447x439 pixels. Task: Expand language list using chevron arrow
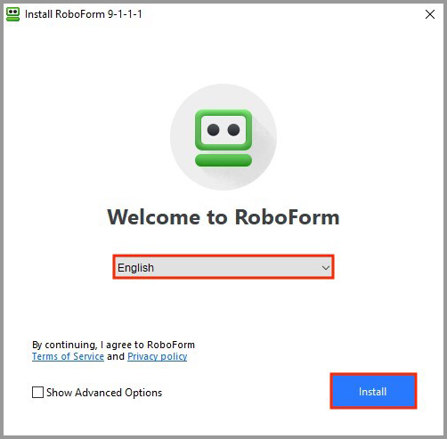tap(326, 268)
